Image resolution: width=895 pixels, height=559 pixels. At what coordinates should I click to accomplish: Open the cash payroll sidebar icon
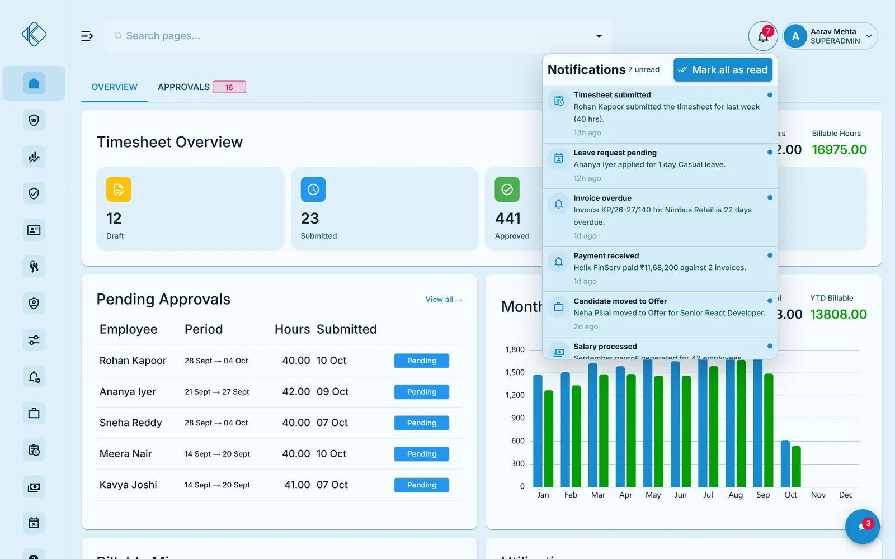coord(34,487)
